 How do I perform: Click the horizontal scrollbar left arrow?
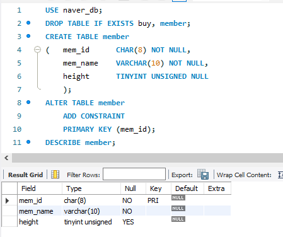click(6, 158)
